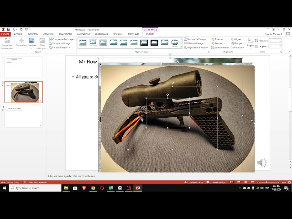Switch to slide sorter view

239,182
